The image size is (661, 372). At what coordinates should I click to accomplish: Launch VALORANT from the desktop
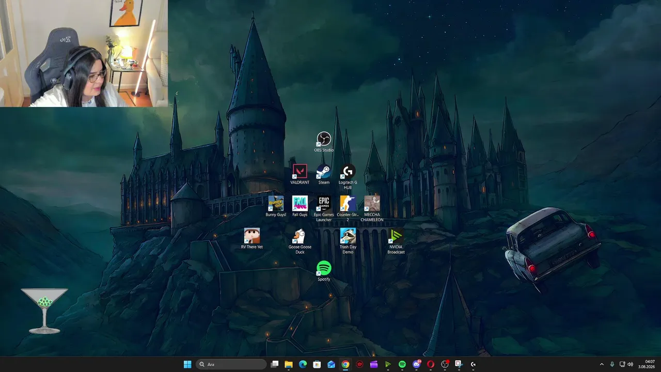click(x=300, y=174)
